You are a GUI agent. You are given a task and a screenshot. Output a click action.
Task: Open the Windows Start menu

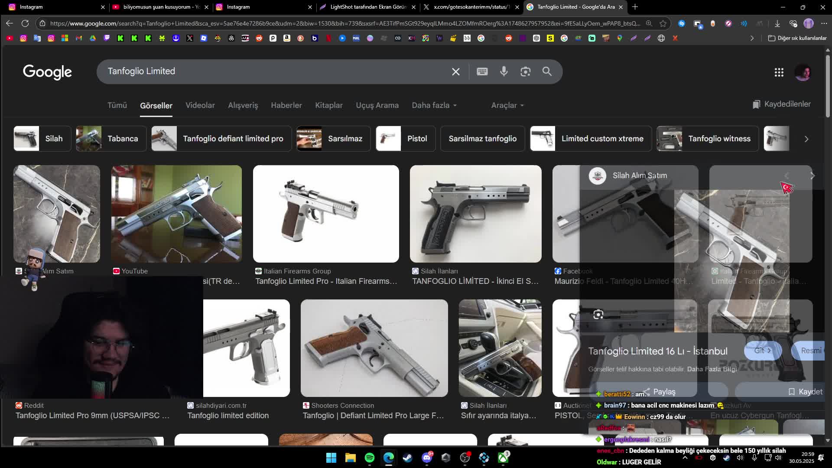click(331, 458)
